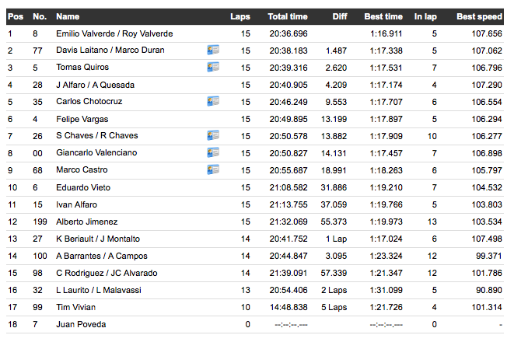Click on competitor Tim Vivian
The height and width of the screenshot is (342, 514).
pos(76,307)
